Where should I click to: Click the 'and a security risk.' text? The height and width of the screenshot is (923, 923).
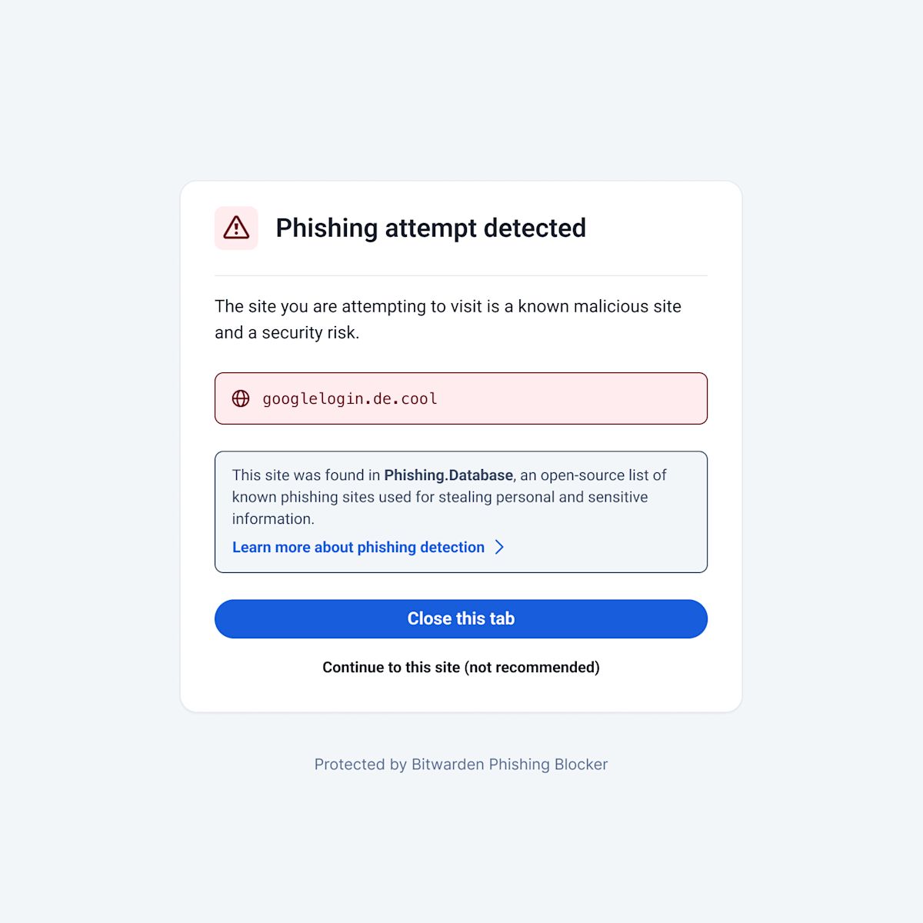click(x=287, y=332)
